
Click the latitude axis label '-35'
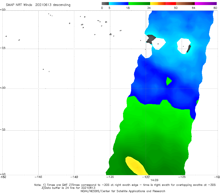[3, 130]
